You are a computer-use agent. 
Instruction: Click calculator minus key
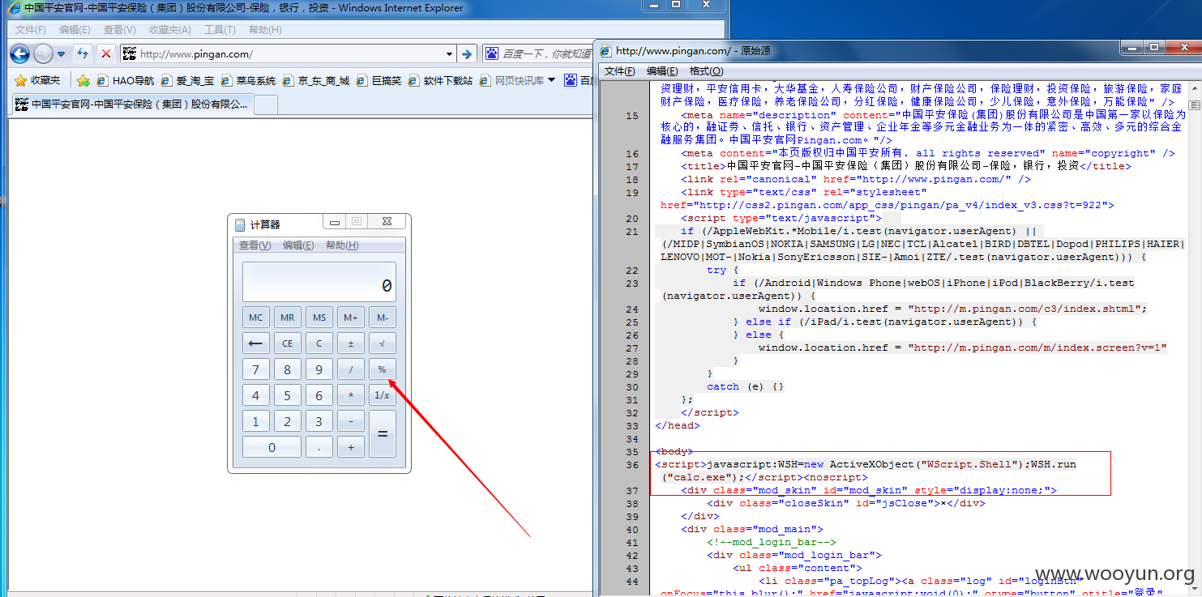click(351, 421)
